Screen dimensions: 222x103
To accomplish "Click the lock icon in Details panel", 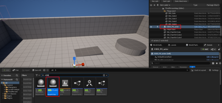I will pos(219,49).
